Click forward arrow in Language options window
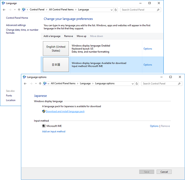 31,84
